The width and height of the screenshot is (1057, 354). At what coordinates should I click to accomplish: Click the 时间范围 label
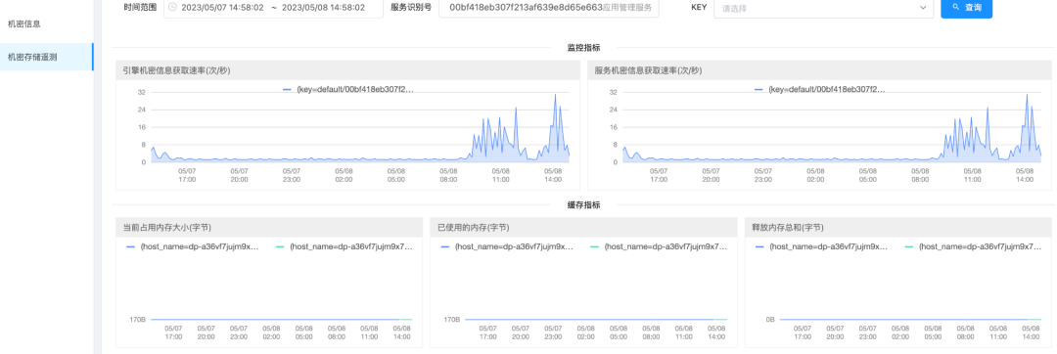[x=140, y=8]
